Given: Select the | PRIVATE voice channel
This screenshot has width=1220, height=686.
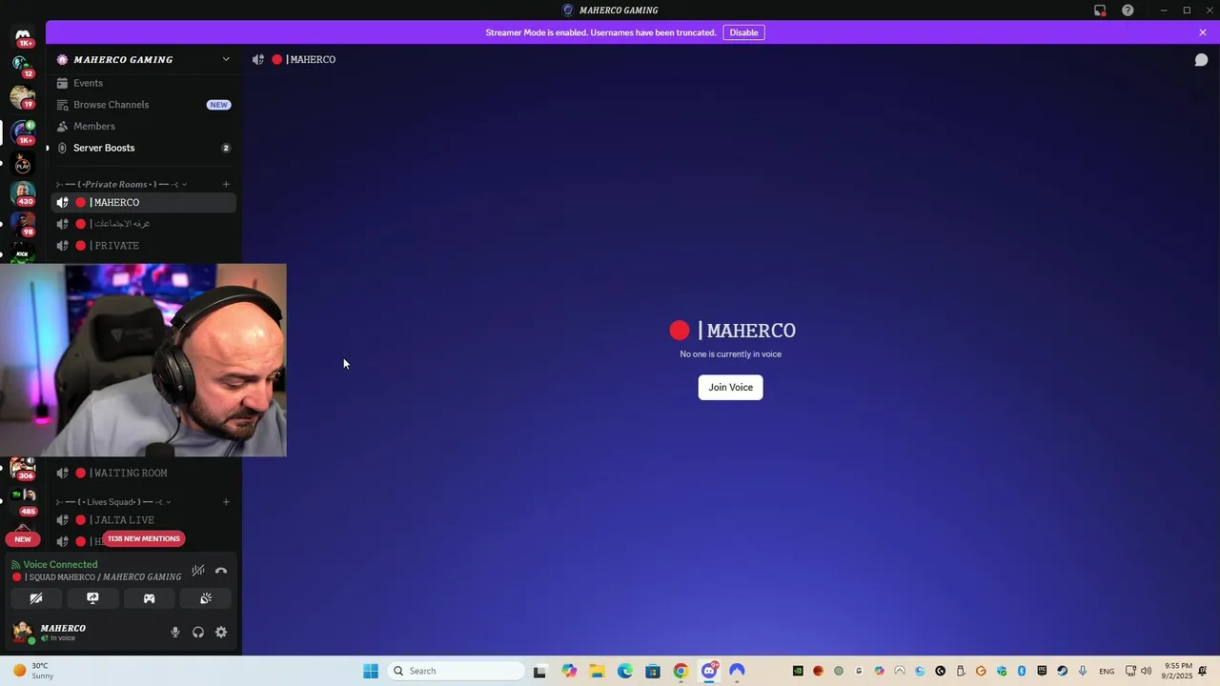Looking at the screenshot, I should pos(143,246).
